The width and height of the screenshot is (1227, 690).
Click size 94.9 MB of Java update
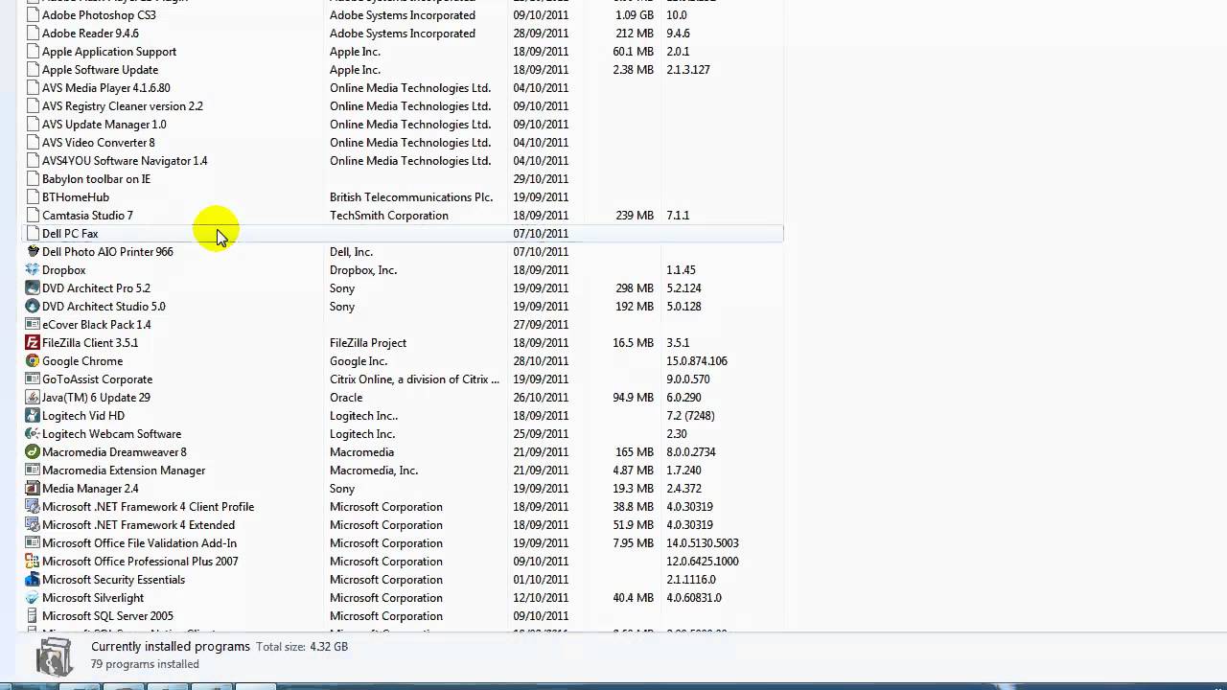pos(633,398)
